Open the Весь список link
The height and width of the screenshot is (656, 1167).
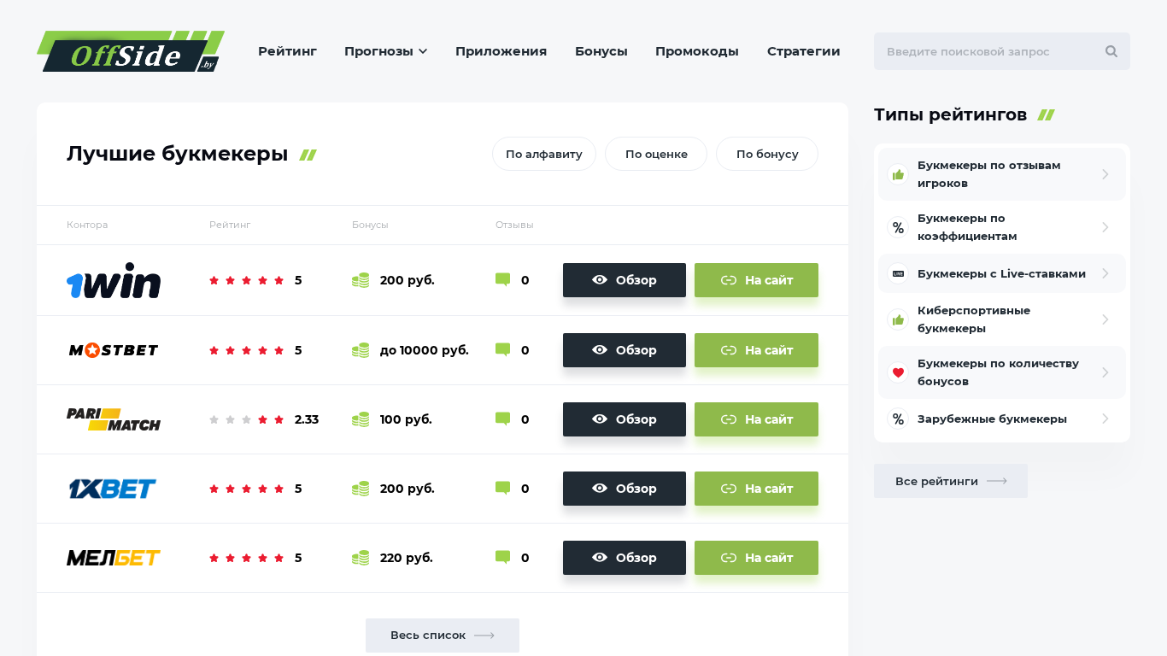pos(443,635)
